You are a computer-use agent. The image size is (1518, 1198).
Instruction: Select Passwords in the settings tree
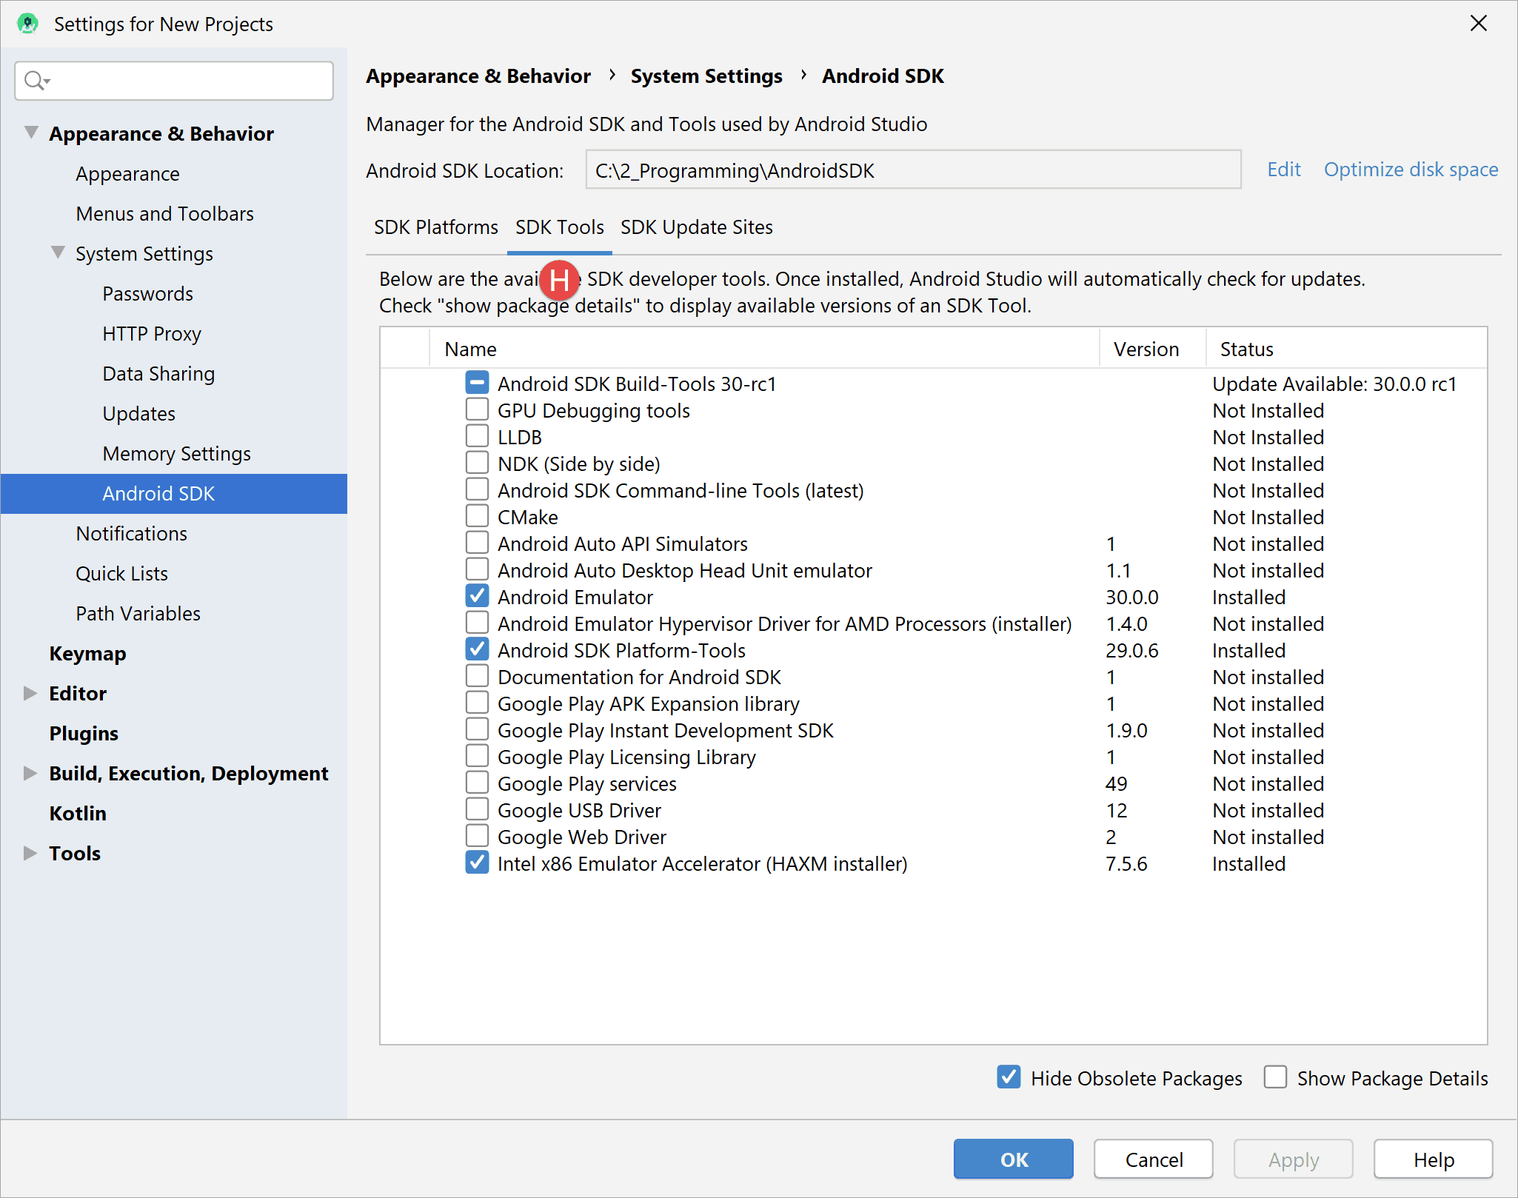(x=147, y=293)
